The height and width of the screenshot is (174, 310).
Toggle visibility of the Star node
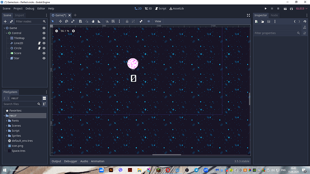[44, 58]
